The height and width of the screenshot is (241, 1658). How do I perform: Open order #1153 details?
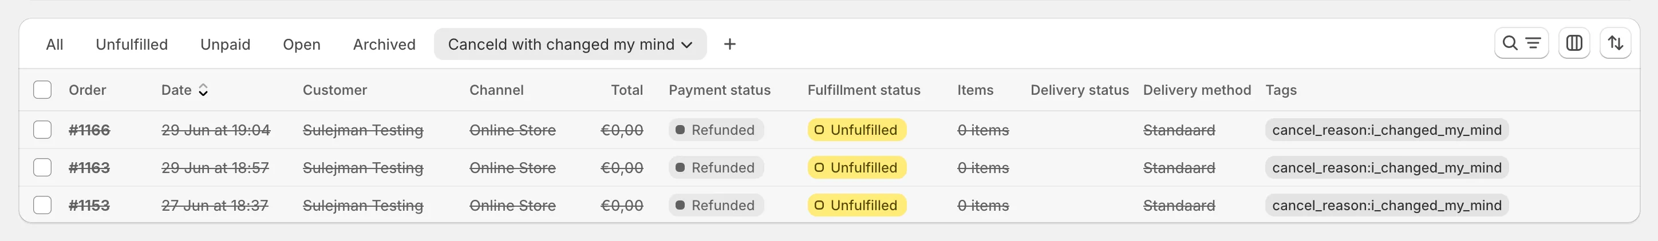tap(89, 206)
